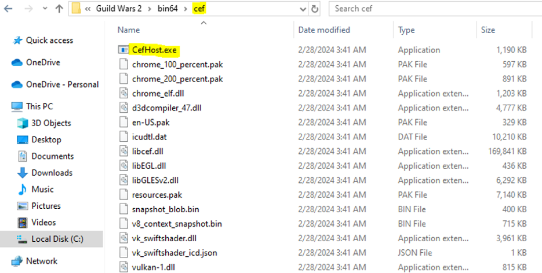Select chrome_200_percent.pak file
The width and height of the screenshot is (542, 273).
177,79
